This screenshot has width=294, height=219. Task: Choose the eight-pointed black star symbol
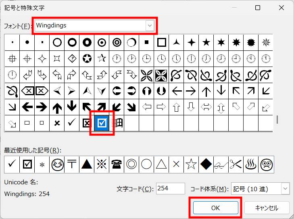[x=236, y=43]
